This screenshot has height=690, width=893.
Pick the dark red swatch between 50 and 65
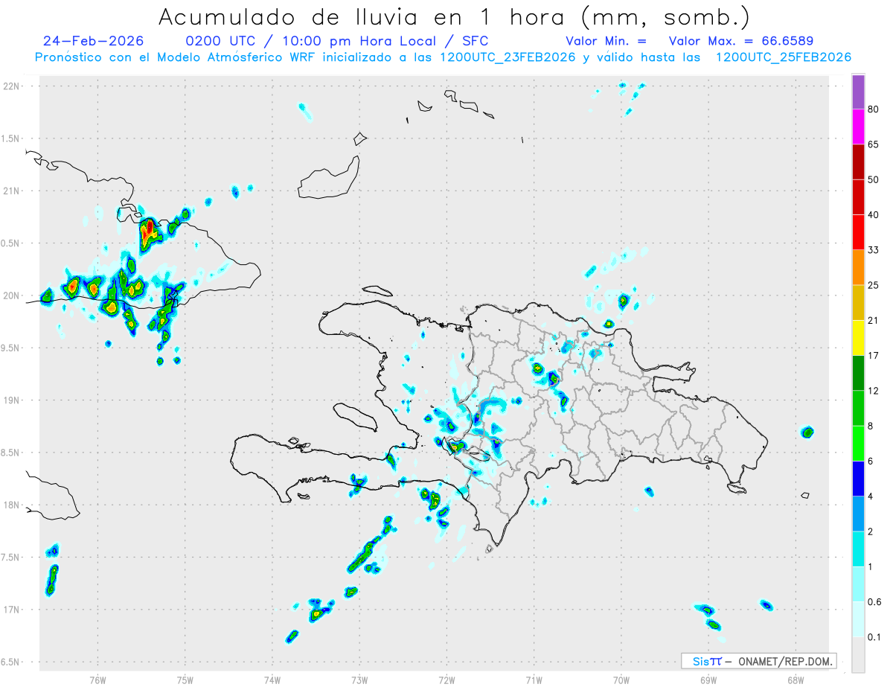click(x=858, y=162)
